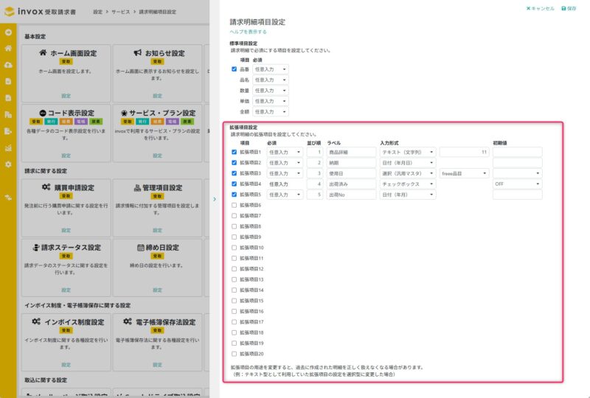590x398 pixels.
Task: Open the cloud upload sidebar icon
Action: (8, 65)
